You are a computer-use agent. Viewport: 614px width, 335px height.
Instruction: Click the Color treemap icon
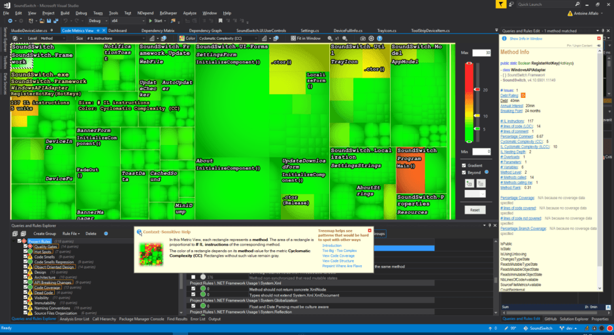[x=182, y=39]
